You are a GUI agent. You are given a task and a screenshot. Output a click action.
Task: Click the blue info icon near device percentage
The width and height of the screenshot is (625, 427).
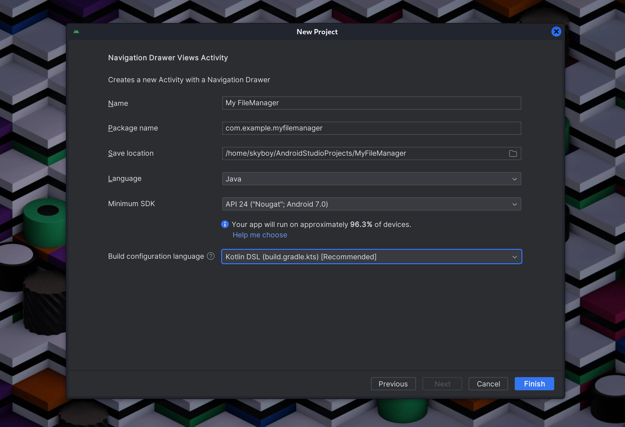tap(225, 224)
